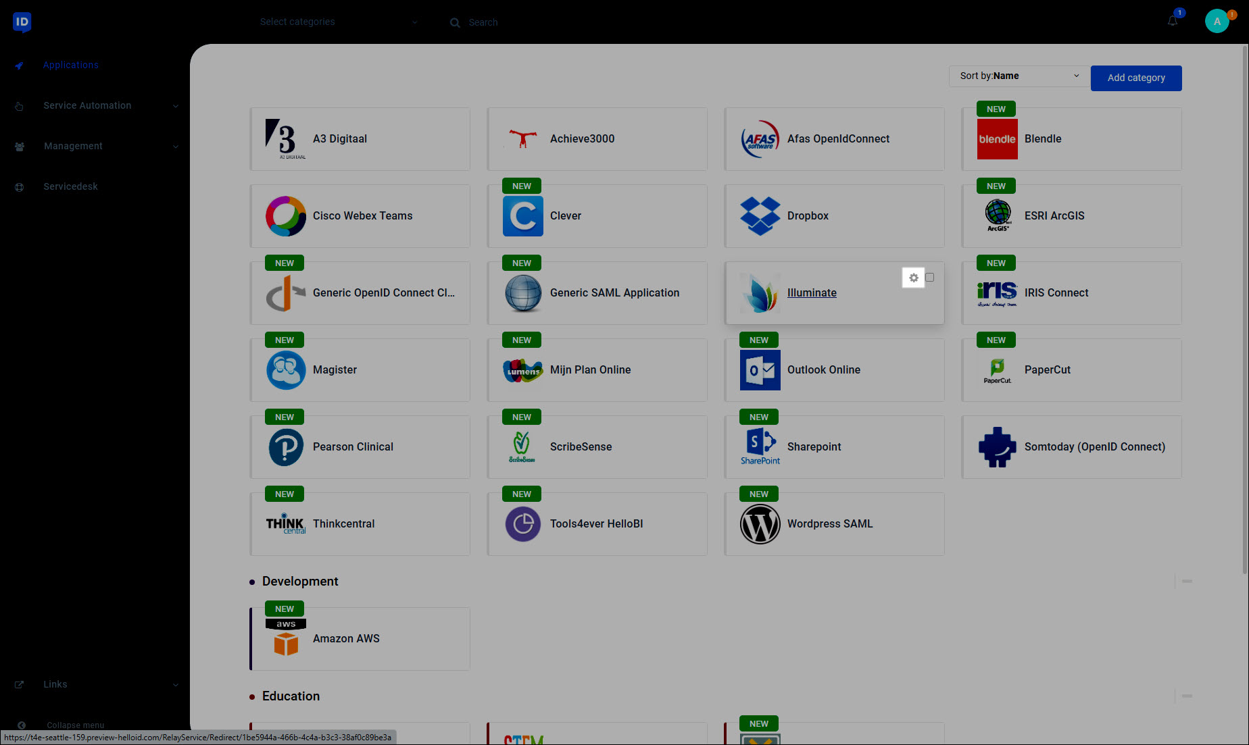Click the Generic OpenID Connect icon
The height and width of the screenshot is (745, 1249).
[286, 293]
